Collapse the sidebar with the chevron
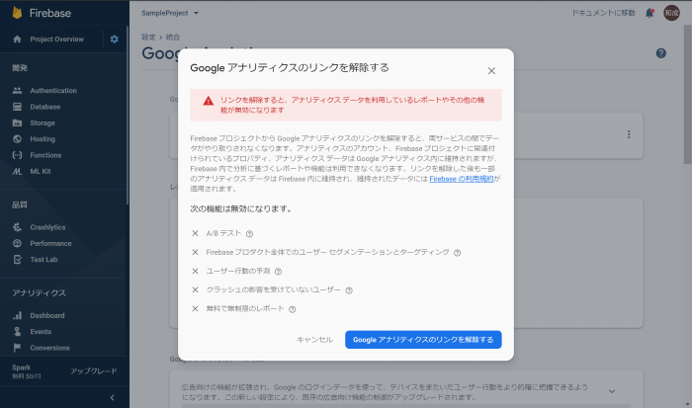Image resolution: width=692 pixels, height=408 pixels. tap(112, 397)
